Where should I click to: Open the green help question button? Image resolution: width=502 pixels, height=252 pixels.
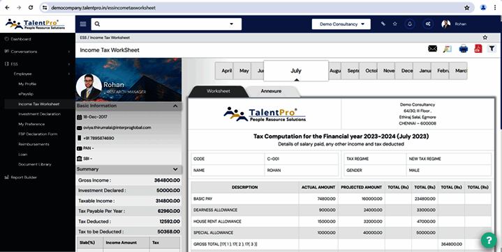489,240
